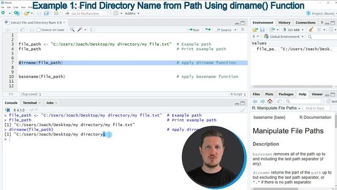
Task: Click the Find in Topic field
Action: coord(316,108)
